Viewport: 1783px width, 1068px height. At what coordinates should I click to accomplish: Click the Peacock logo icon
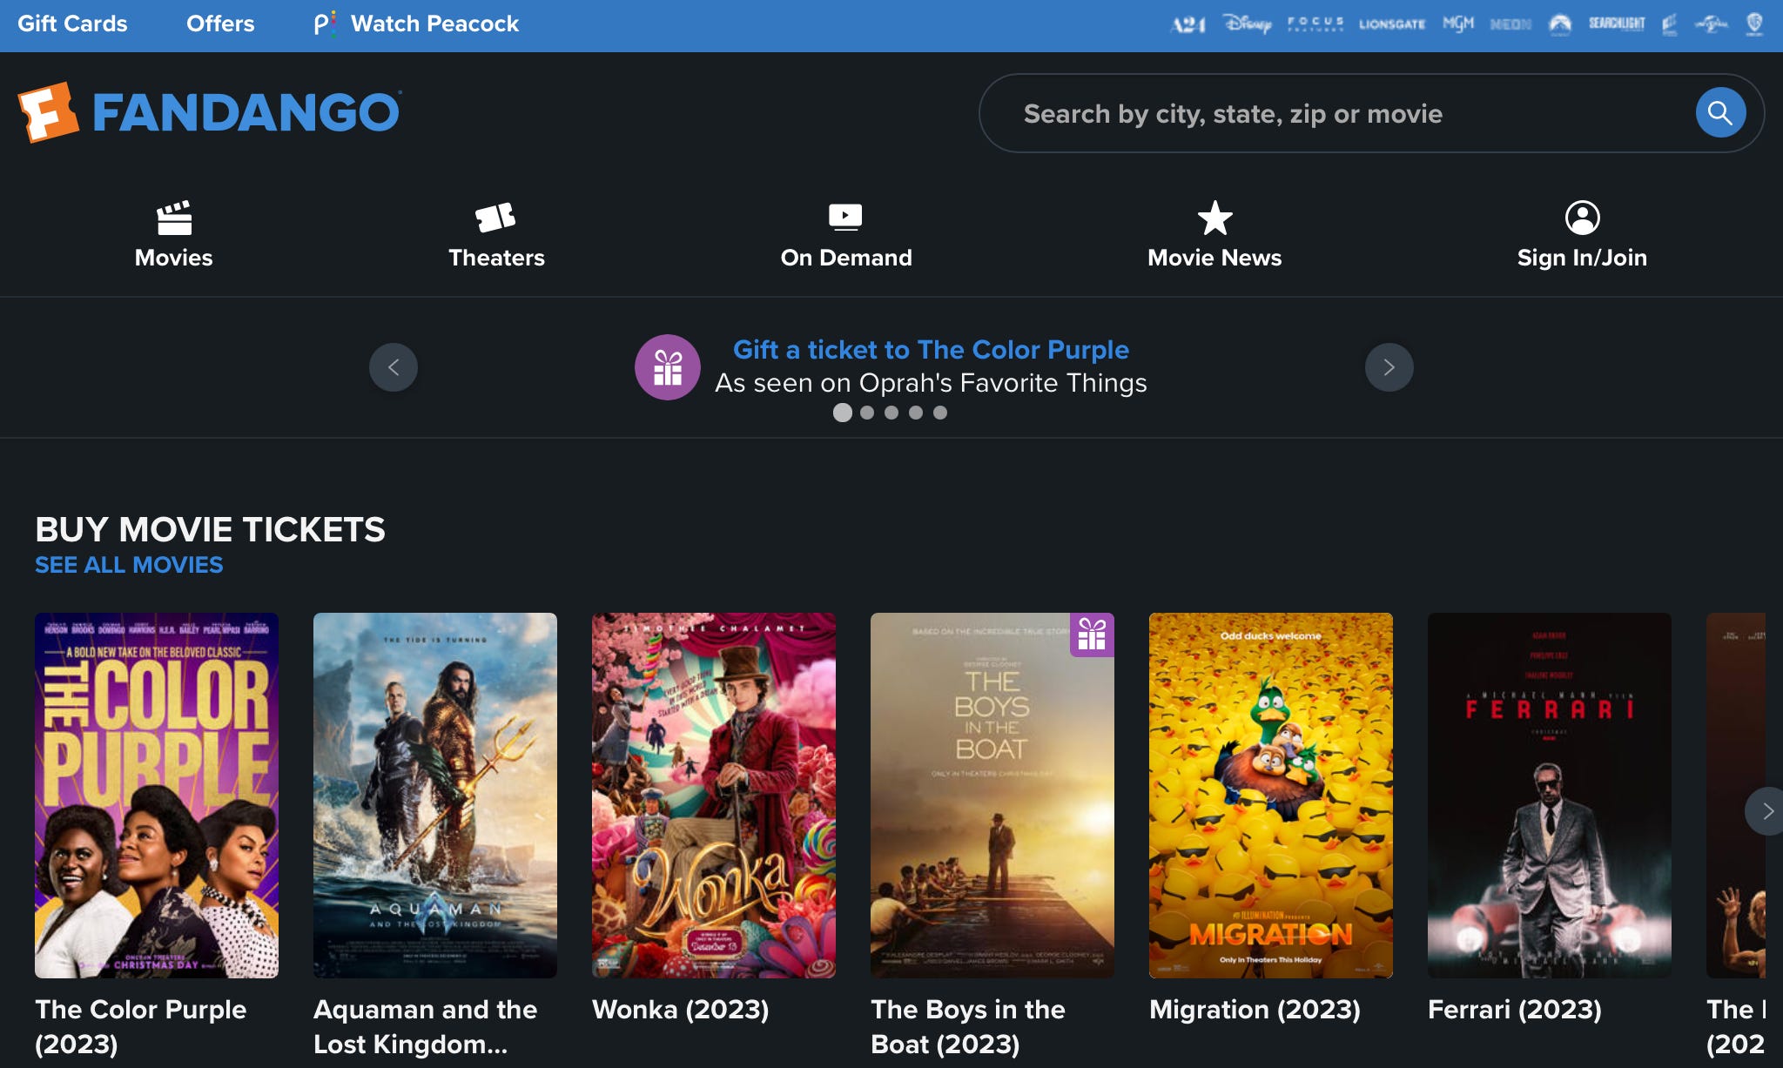(x=325, y=24)
